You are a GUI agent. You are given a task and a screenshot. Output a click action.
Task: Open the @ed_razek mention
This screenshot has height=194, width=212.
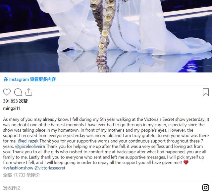coord(28,141)
